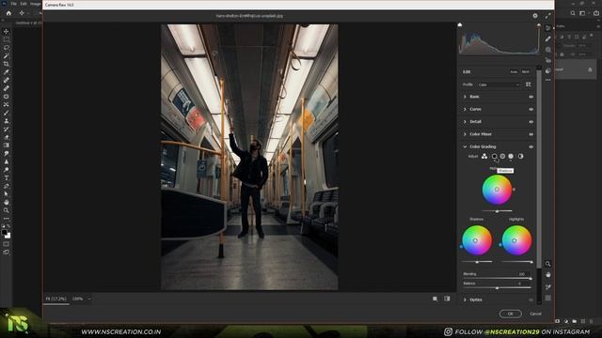The width and height of the screenshot is (602, 338).
Task: Select Highlights color grading adjust mode
Action: pyautogui.click(x=511, y=157)
